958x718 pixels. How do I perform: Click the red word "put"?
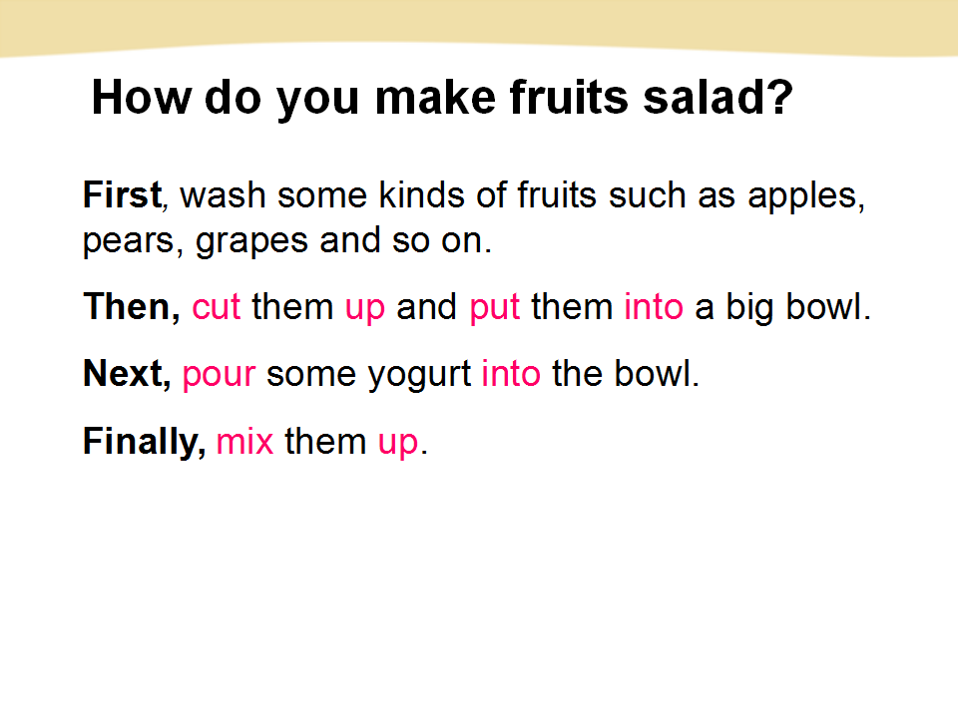[495, 307]
